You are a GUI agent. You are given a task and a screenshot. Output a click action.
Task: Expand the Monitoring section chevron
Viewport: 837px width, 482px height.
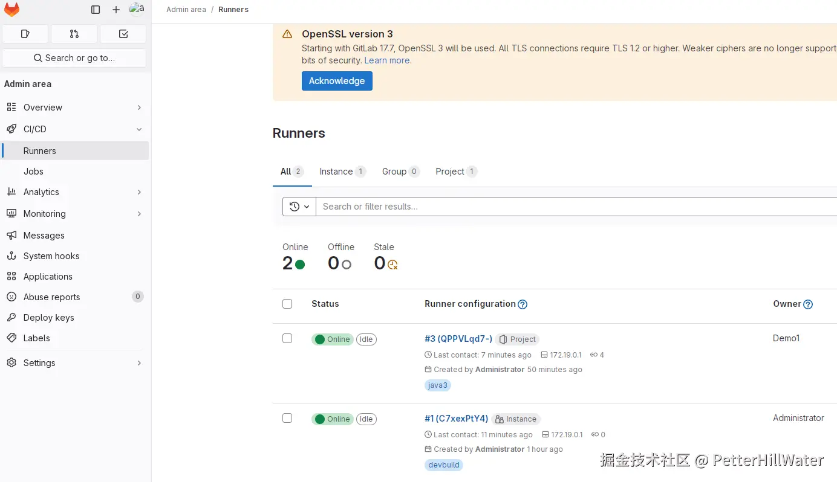pos(139,214)
